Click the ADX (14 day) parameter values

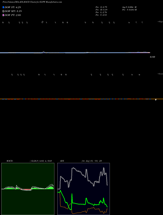(91, 161)
